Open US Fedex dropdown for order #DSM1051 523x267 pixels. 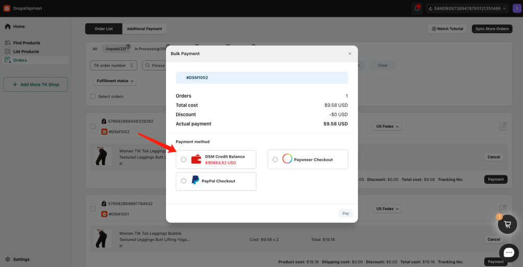click(x=388, y=209)
